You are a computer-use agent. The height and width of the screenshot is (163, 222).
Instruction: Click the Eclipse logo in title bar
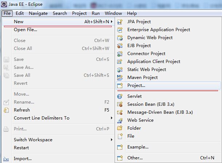pyautogui.click(x=4, y=4)
